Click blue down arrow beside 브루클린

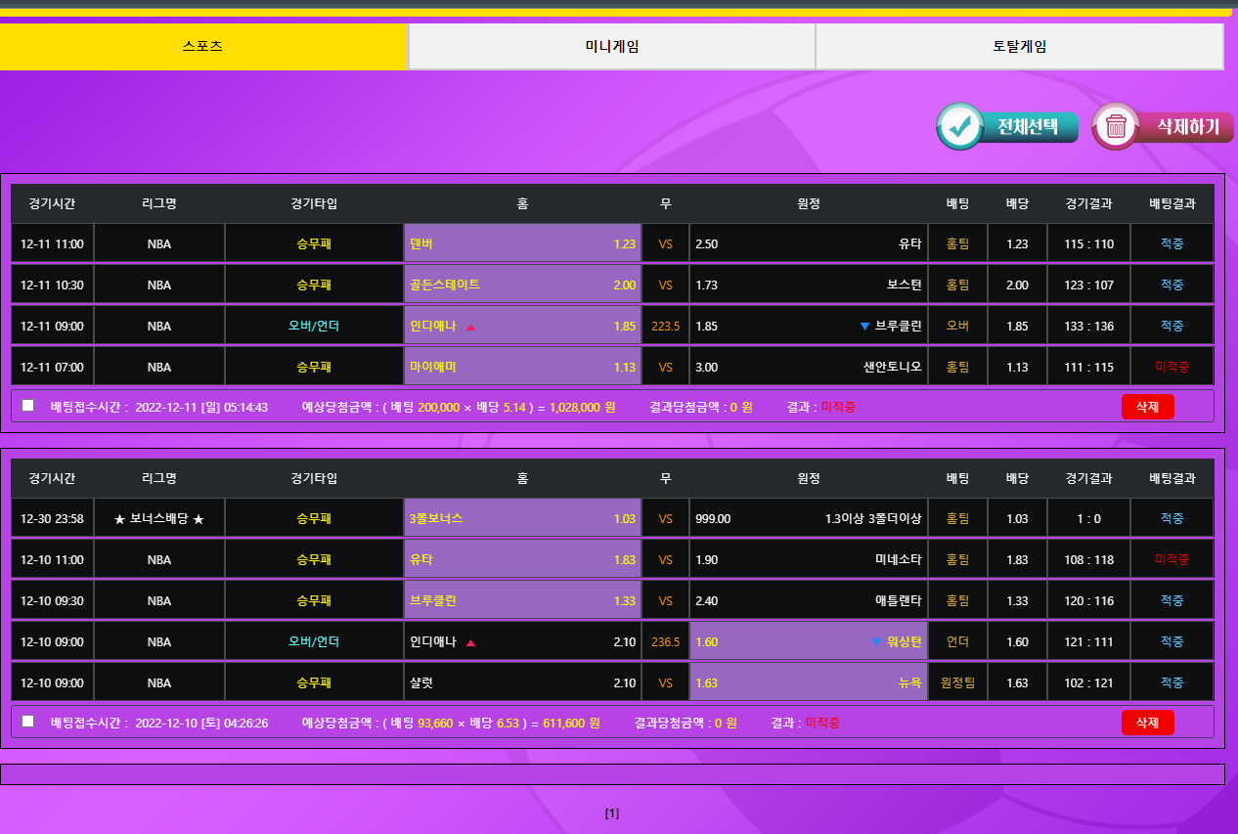(864, 327)
